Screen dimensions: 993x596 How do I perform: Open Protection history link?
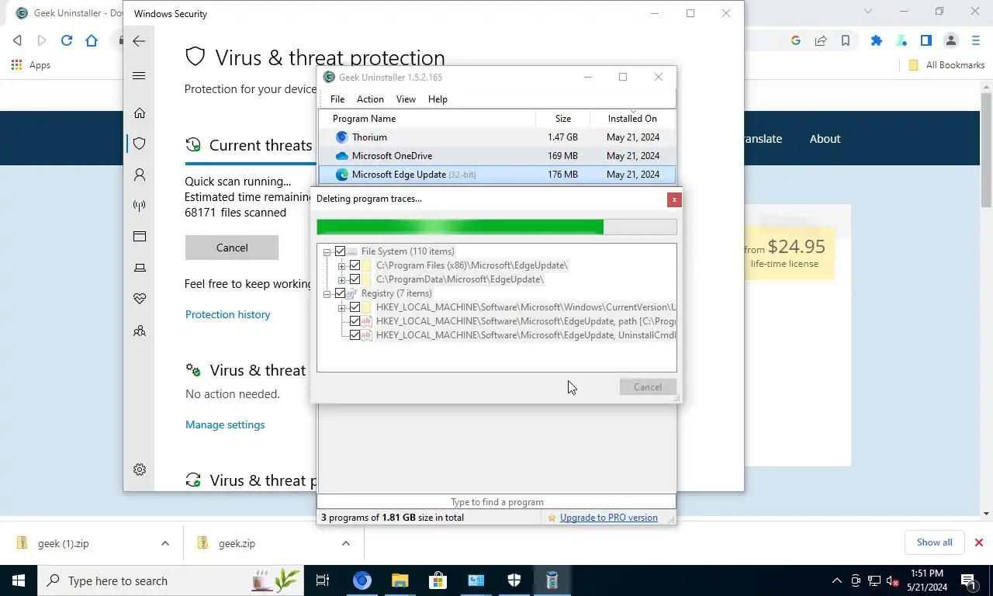[227, 314]
